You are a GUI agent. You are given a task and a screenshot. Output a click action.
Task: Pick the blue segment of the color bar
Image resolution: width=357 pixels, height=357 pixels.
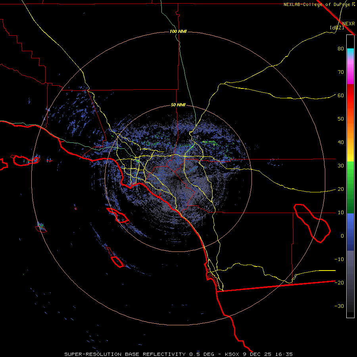pos(350,232)
